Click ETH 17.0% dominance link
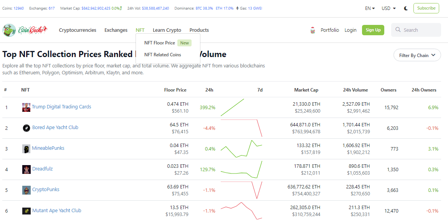448x221 pixels. 225,8
